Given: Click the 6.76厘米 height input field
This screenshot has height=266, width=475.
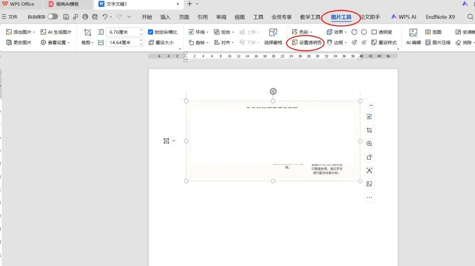Looking at the screenshot, I should point(123,32).
